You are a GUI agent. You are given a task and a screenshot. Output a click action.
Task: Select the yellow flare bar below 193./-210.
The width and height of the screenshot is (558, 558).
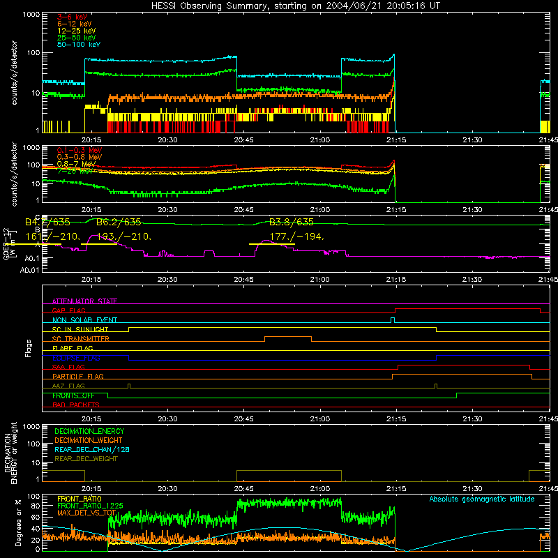(x=99, y=244)
